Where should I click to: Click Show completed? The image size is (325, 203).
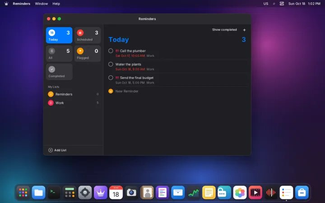pyautogui.click(x=224, y=30)
